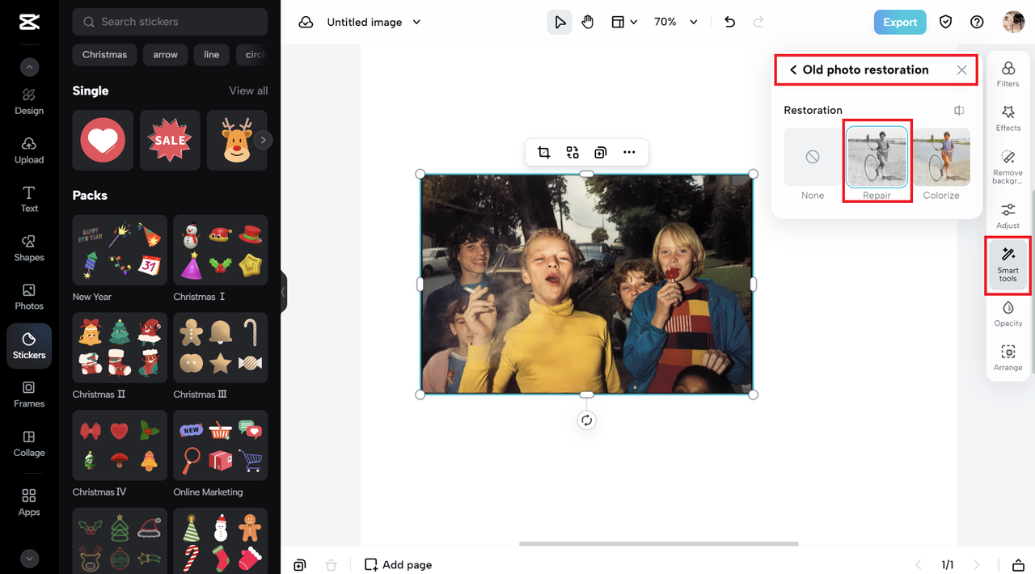
Task: Open Smart tools panel
Action: coord(1008,265)
